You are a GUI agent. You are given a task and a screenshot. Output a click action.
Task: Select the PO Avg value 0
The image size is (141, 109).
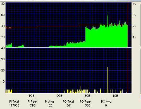[x=106, y=105]
